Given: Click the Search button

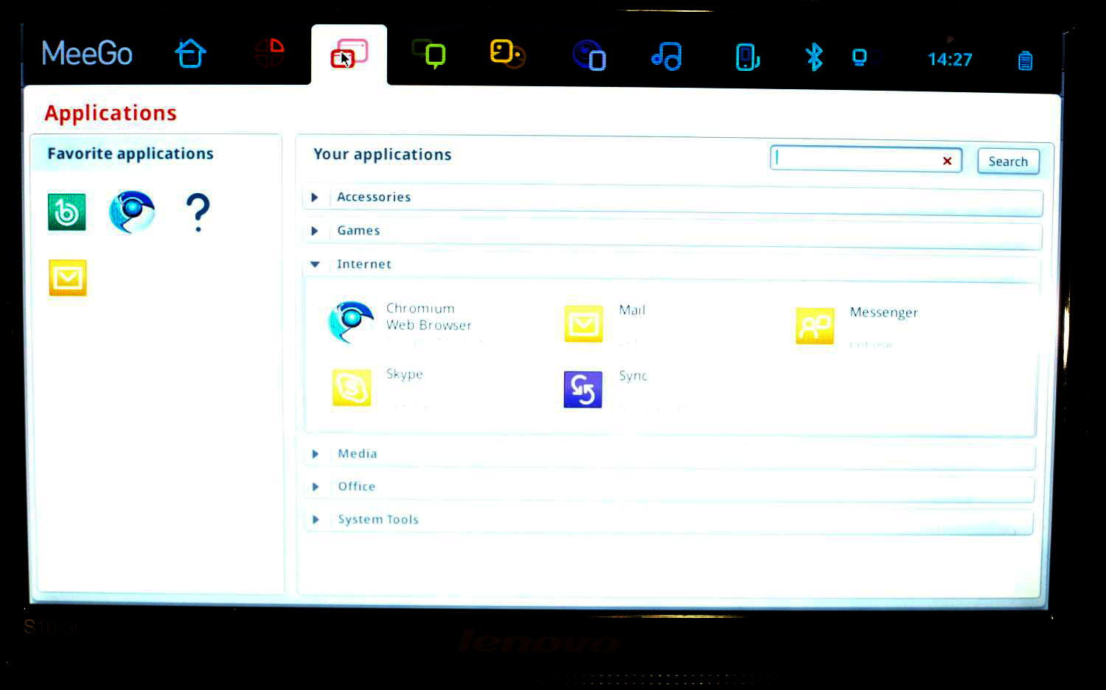Looking at the screenshot, I should click(1008, 161).
